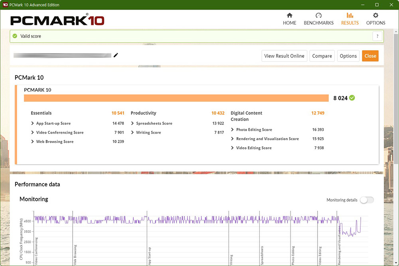Click the question mark help button
The height and width of the screenshot is (266, 399).
[377, 36]
